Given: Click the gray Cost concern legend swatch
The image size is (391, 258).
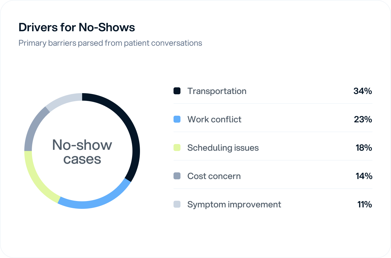Looking at the screenshot, I should click(177, 176).
